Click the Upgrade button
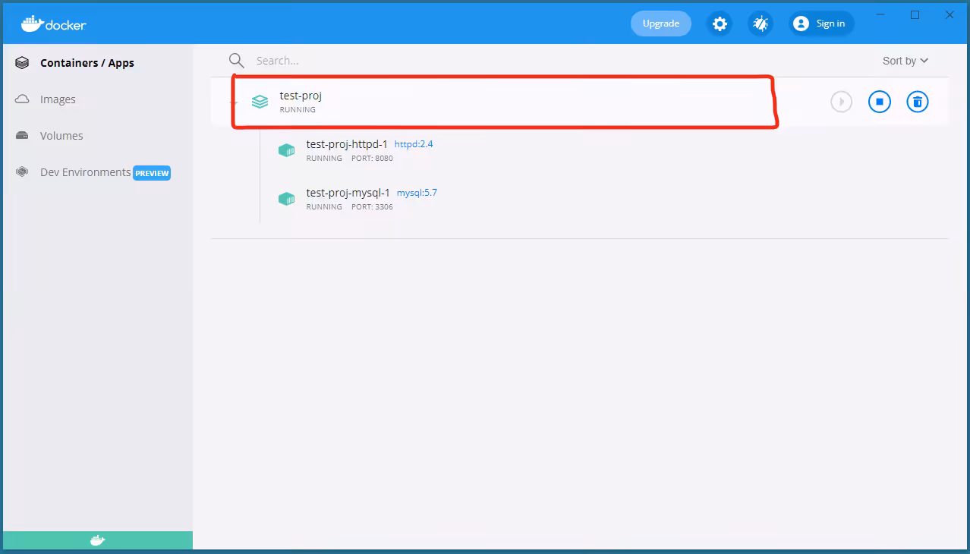Viewport: 970px width, 554px height. pyautogui.click(x=661, y=24)
